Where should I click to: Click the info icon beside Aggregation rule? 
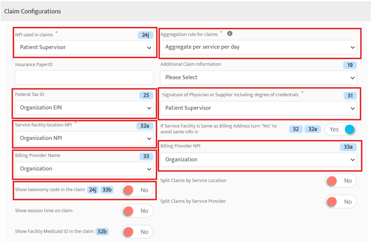coord(230,33)
